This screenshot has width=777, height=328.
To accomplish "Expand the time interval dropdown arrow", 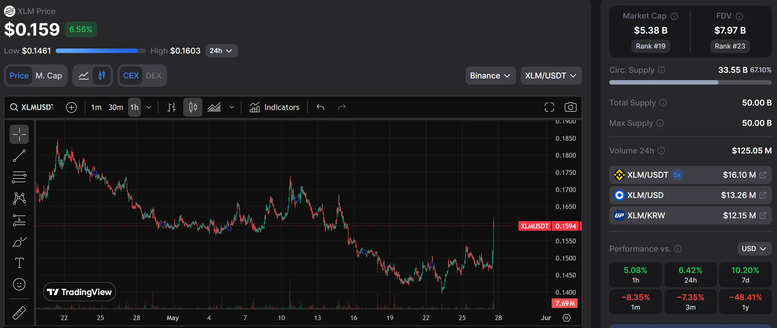I will click(149, 107).
